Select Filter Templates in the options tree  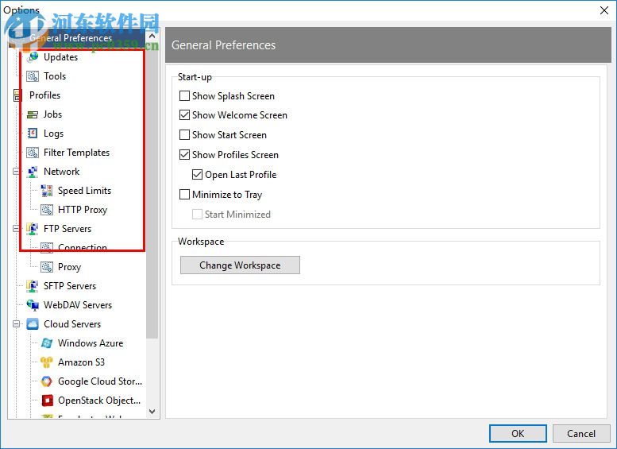tap(76, 153)
